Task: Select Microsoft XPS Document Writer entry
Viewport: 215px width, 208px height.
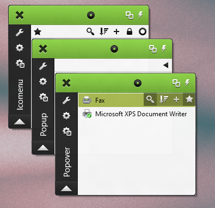Action: click(137, 114)
